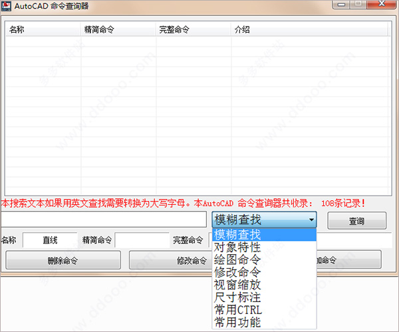Pick 修改命令 in the dropdown list

click(264, 272)
